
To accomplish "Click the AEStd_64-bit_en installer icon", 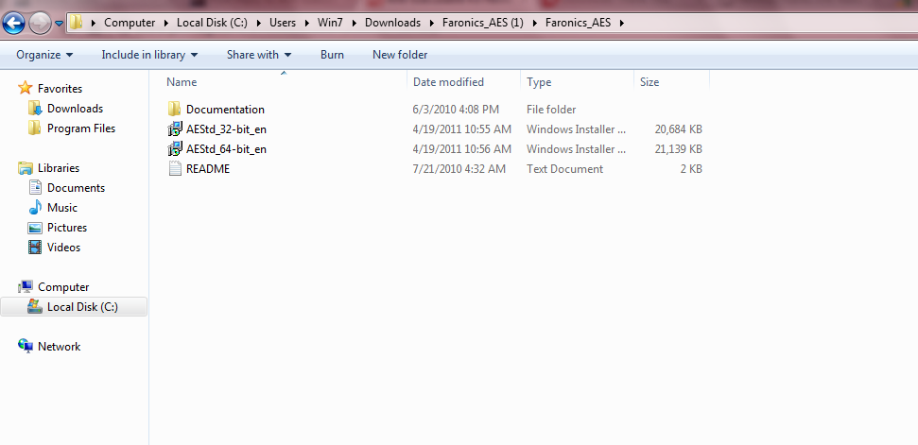I will [175, 149].
